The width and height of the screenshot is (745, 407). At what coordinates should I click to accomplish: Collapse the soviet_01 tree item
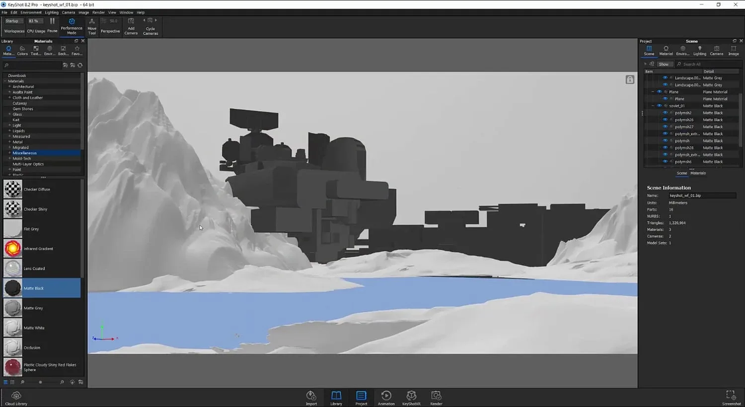[x=653, y=105]
